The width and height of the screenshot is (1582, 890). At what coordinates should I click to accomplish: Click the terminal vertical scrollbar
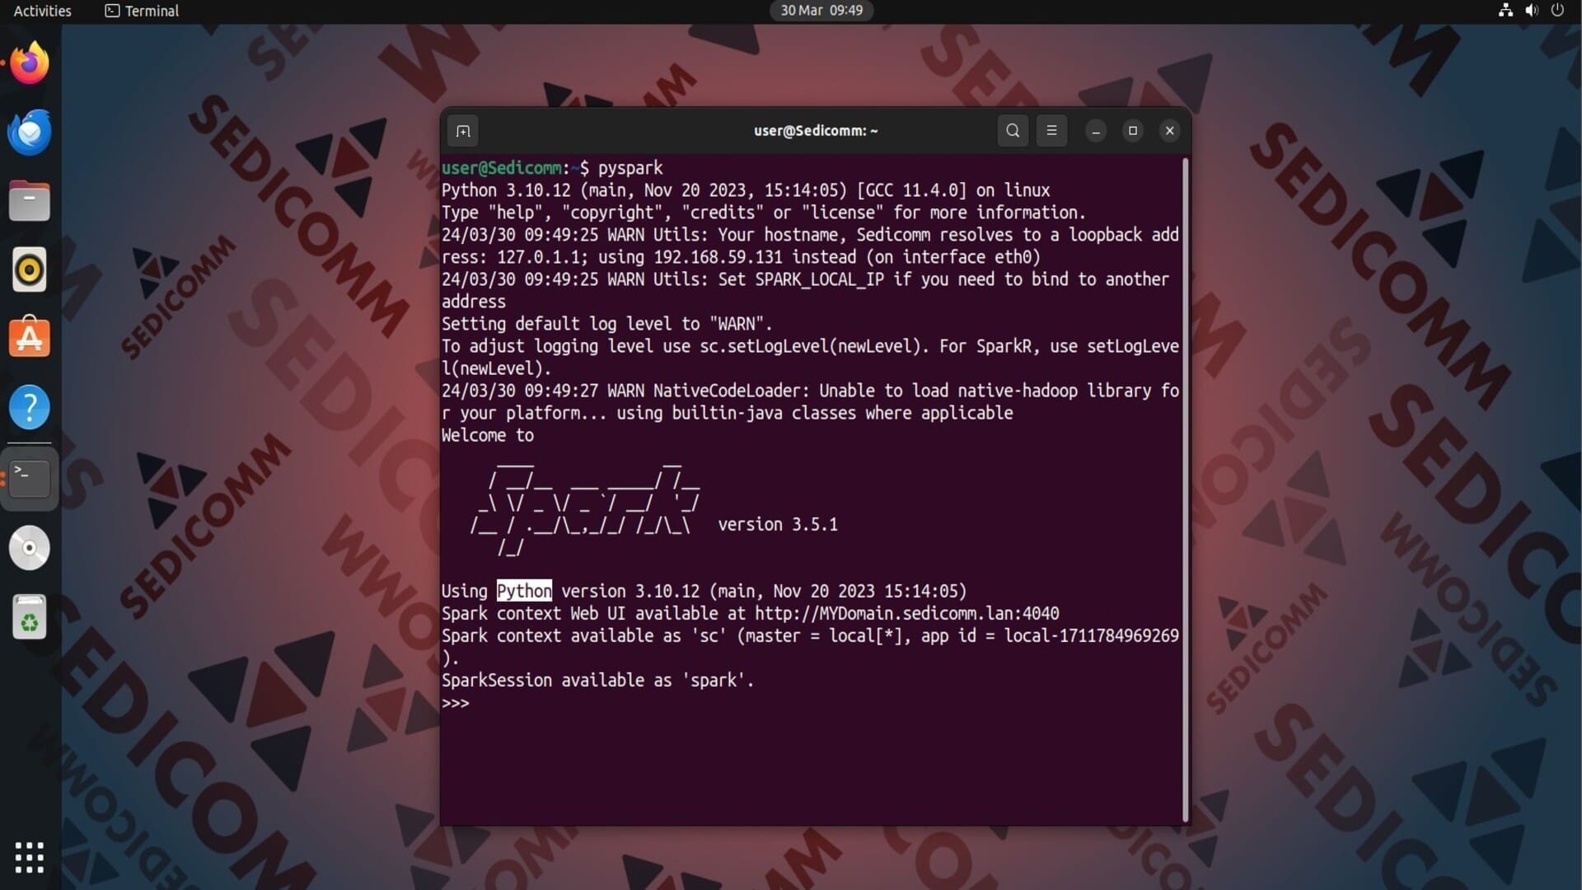[x=1186, y=489]
